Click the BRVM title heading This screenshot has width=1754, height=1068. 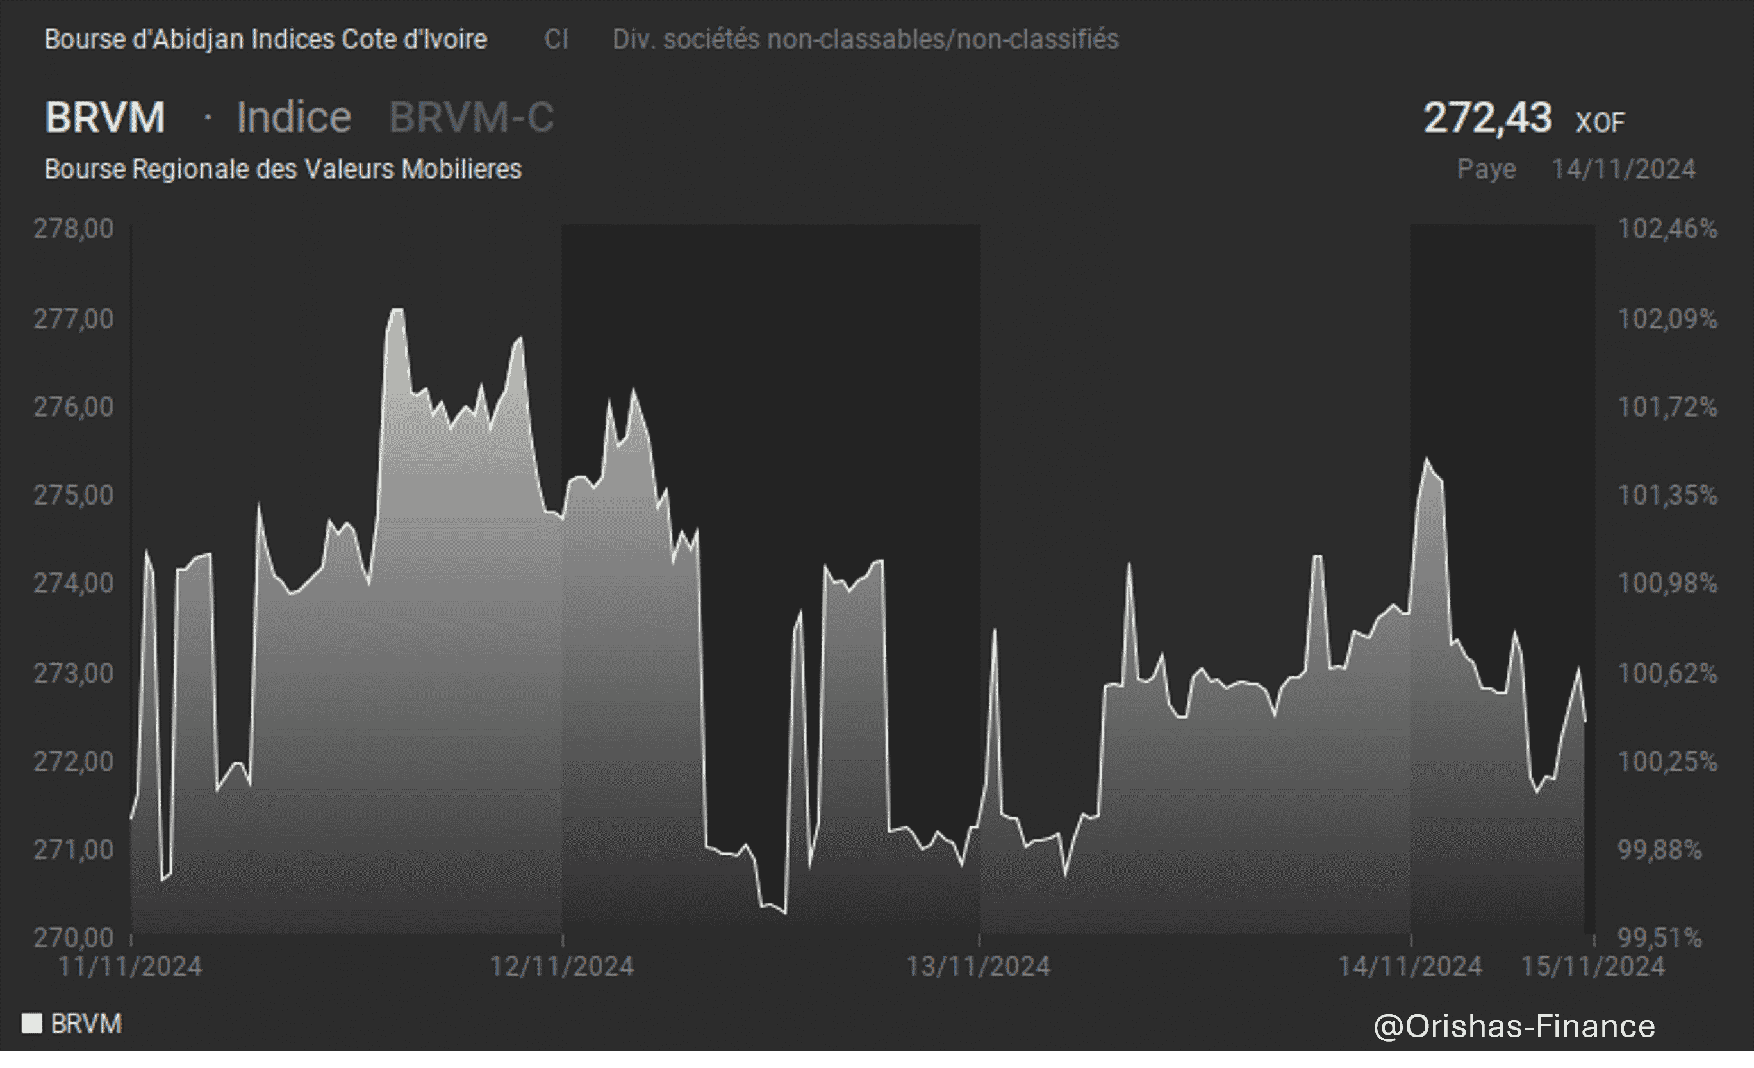tap(105, 117)
